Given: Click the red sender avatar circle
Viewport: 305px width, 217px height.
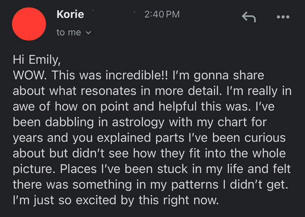Looking at the screenshot, I should click(x=29, y=24).
